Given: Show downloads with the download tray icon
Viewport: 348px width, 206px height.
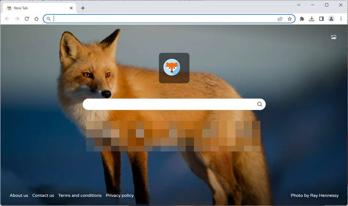Looking at the screenshot, I should click(x=312, y=19).
